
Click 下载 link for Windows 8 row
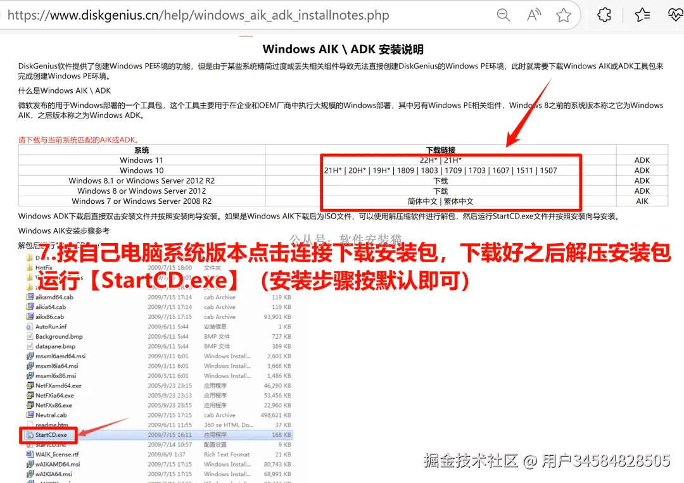tap(441, 191)
